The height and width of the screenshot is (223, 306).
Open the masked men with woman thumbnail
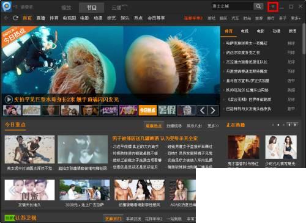(140, 190)
